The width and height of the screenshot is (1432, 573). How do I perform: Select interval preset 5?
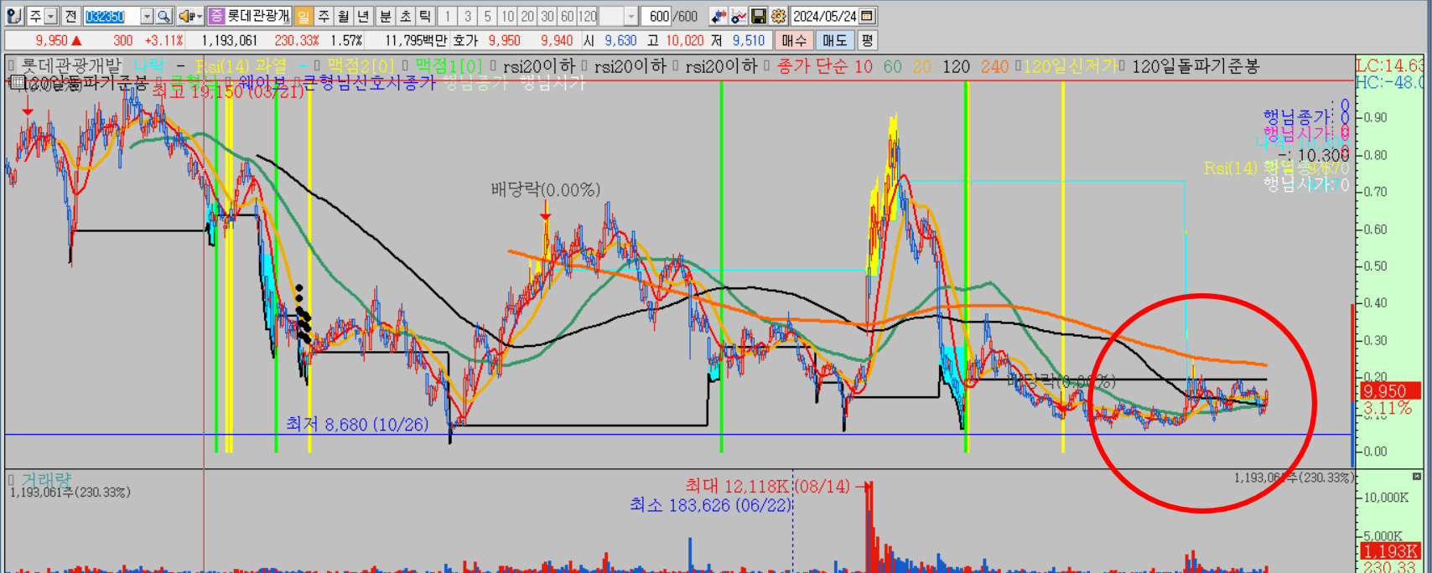point(488,16)
